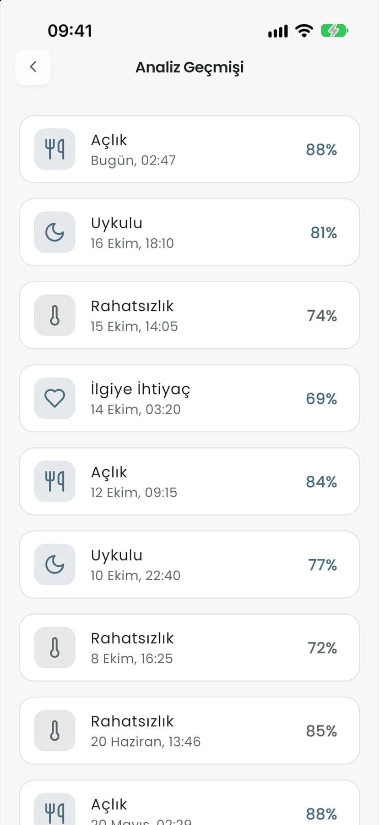Click moon icon on 16 Ekim entry
This screenshot has width=379, height=825.
coord(54,232)
